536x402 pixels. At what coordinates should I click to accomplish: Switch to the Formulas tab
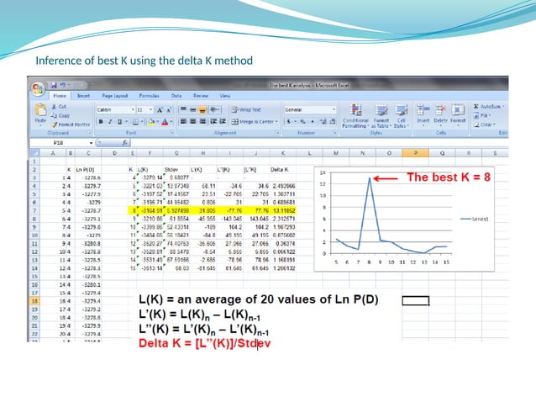click(x=149, y=96)
